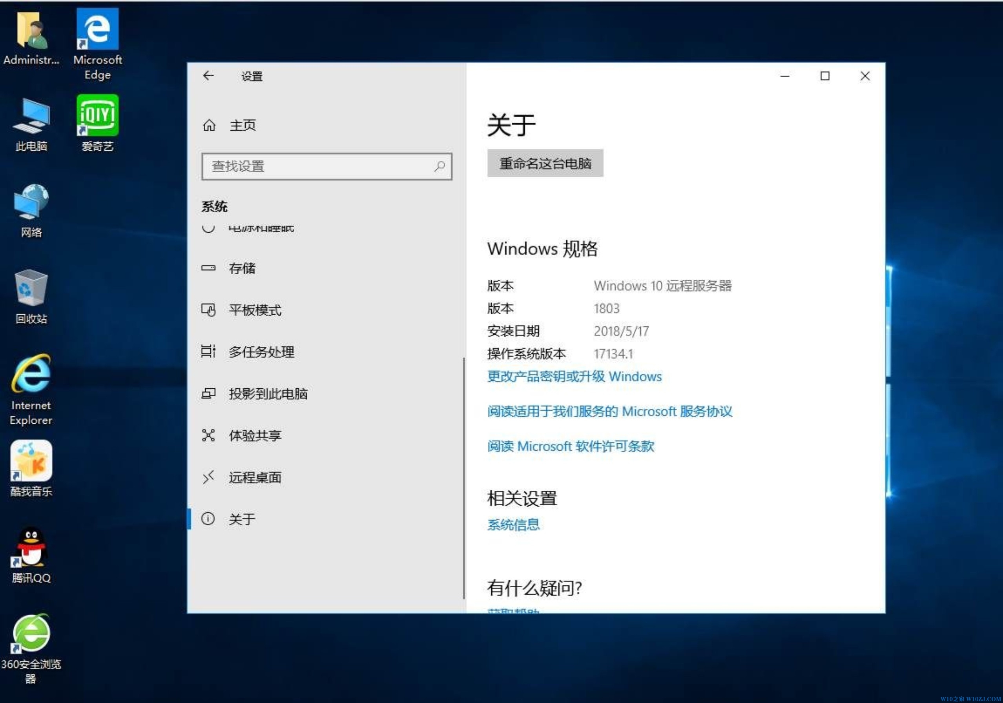Click the Windows 规格 heading
Screen dimensions: 1003x703
[x=543, y=248]
